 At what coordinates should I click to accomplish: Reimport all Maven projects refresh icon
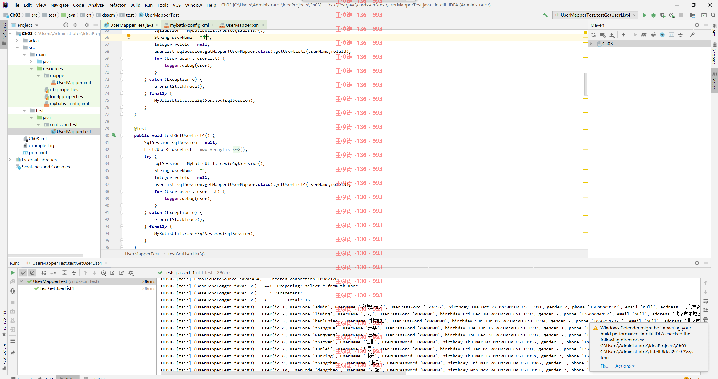(593, 35)
